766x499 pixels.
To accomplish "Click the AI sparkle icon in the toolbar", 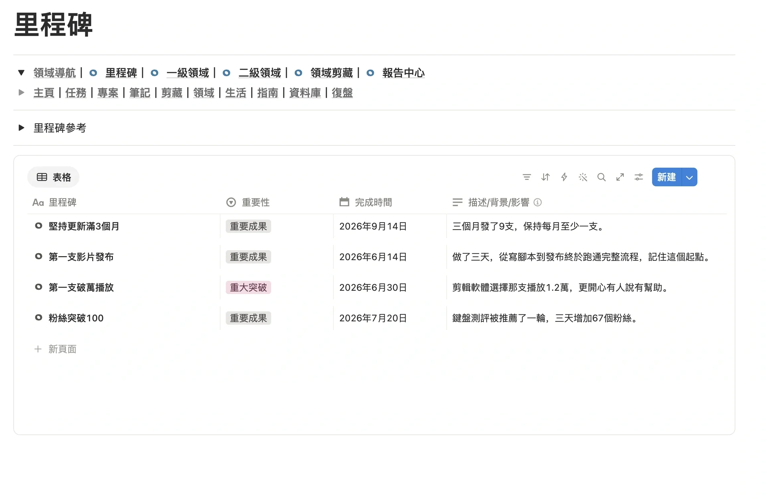I will tap(582, 177).
